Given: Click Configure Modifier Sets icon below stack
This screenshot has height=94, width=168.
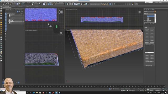Looking at the screenshot, I should pyautogui.click(x=153, y=24).
